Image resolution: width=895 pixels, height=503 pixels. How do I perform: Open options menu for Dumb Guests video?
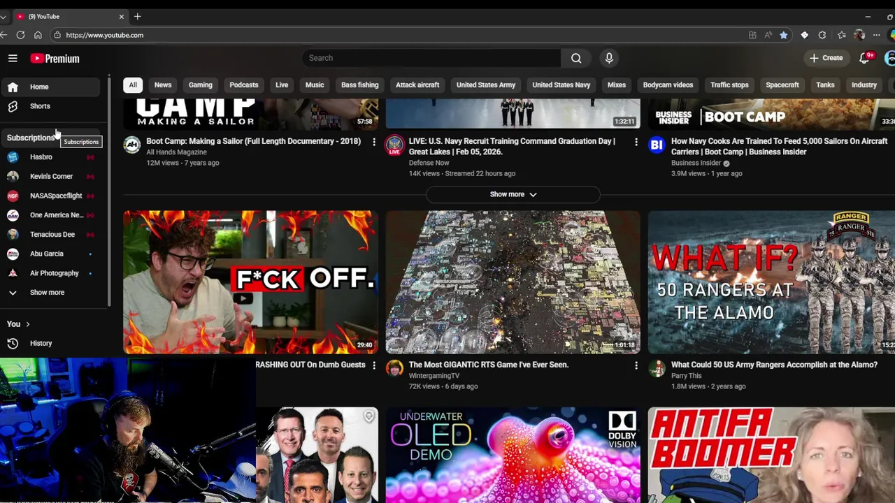click(374, 365)
